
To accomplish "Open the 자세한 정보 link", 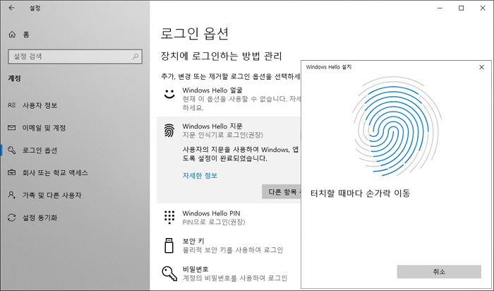I will click(x=200, y=175).
